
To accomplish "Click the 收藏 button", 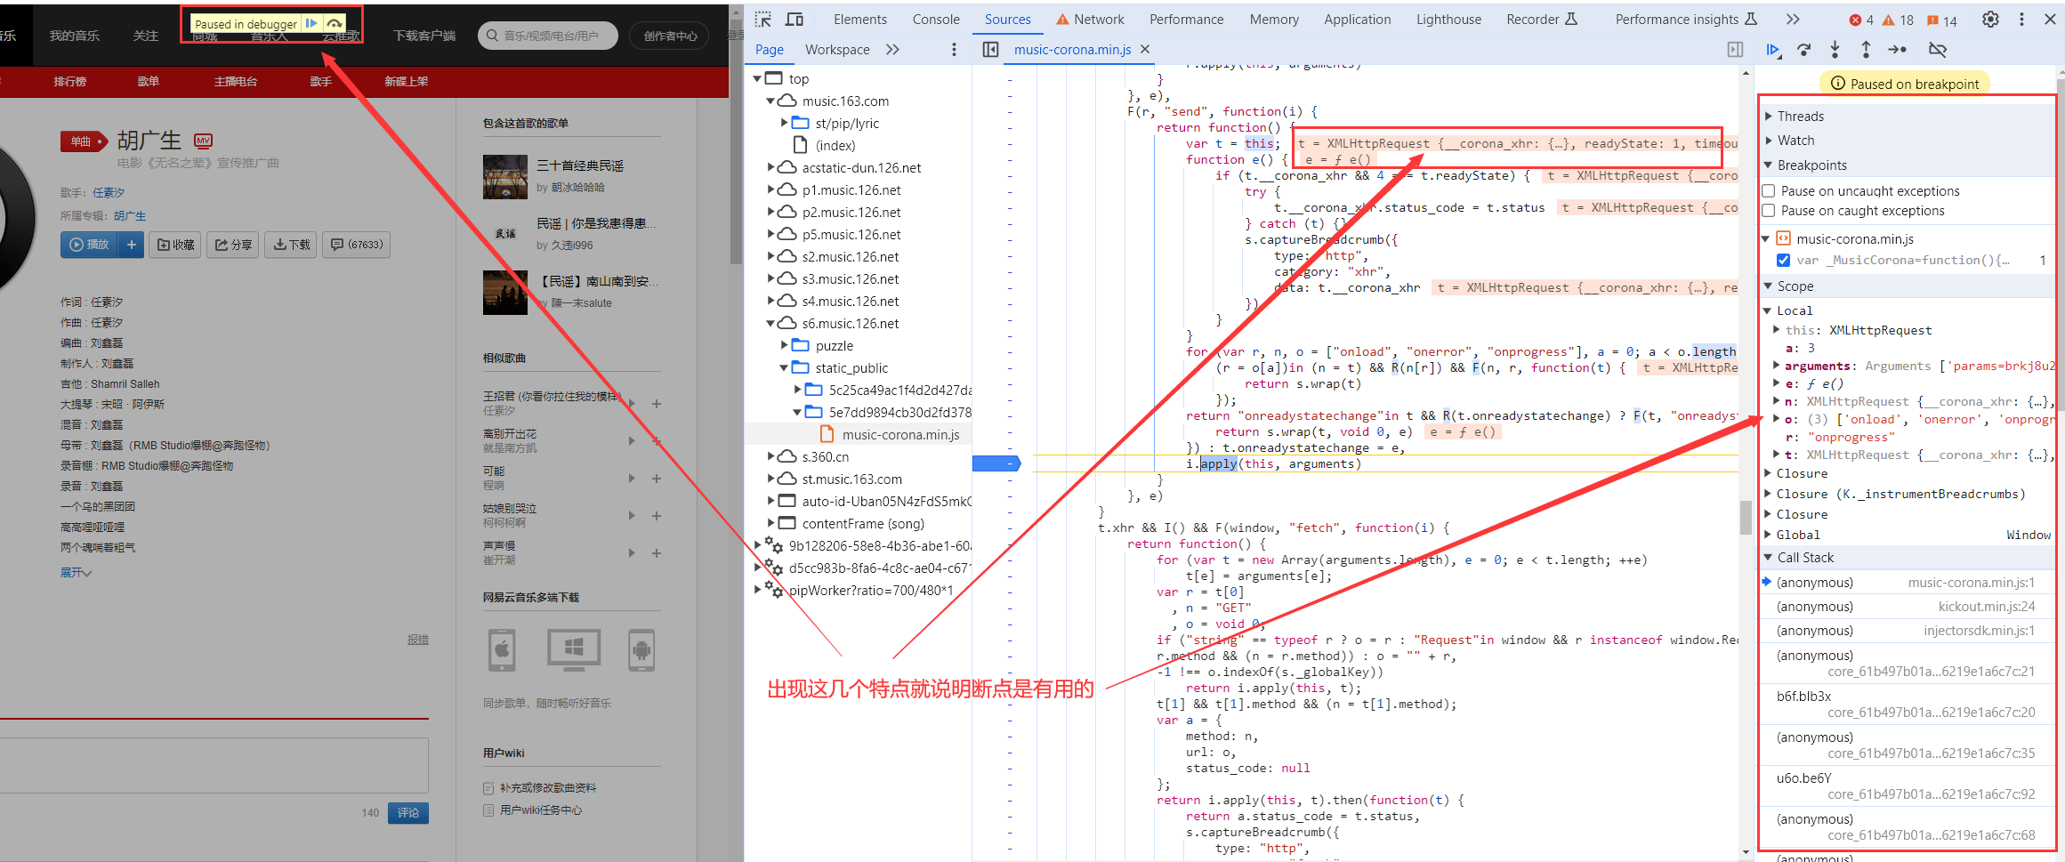I will tap(175, 245).
